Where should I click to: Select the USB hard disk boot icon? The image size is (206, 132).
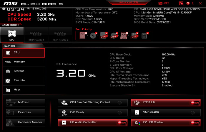104,35
